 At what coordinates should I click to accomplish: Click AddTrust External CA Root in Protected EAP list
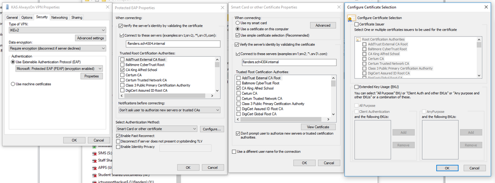[x=146, y=59]
